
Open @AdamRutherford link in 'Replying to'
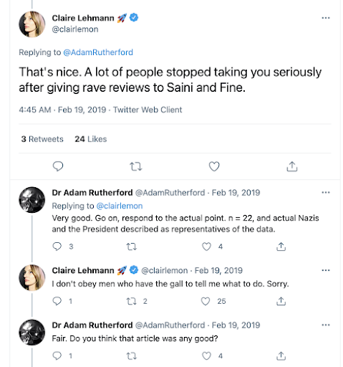pyautogui.click(x=98, y=52)
